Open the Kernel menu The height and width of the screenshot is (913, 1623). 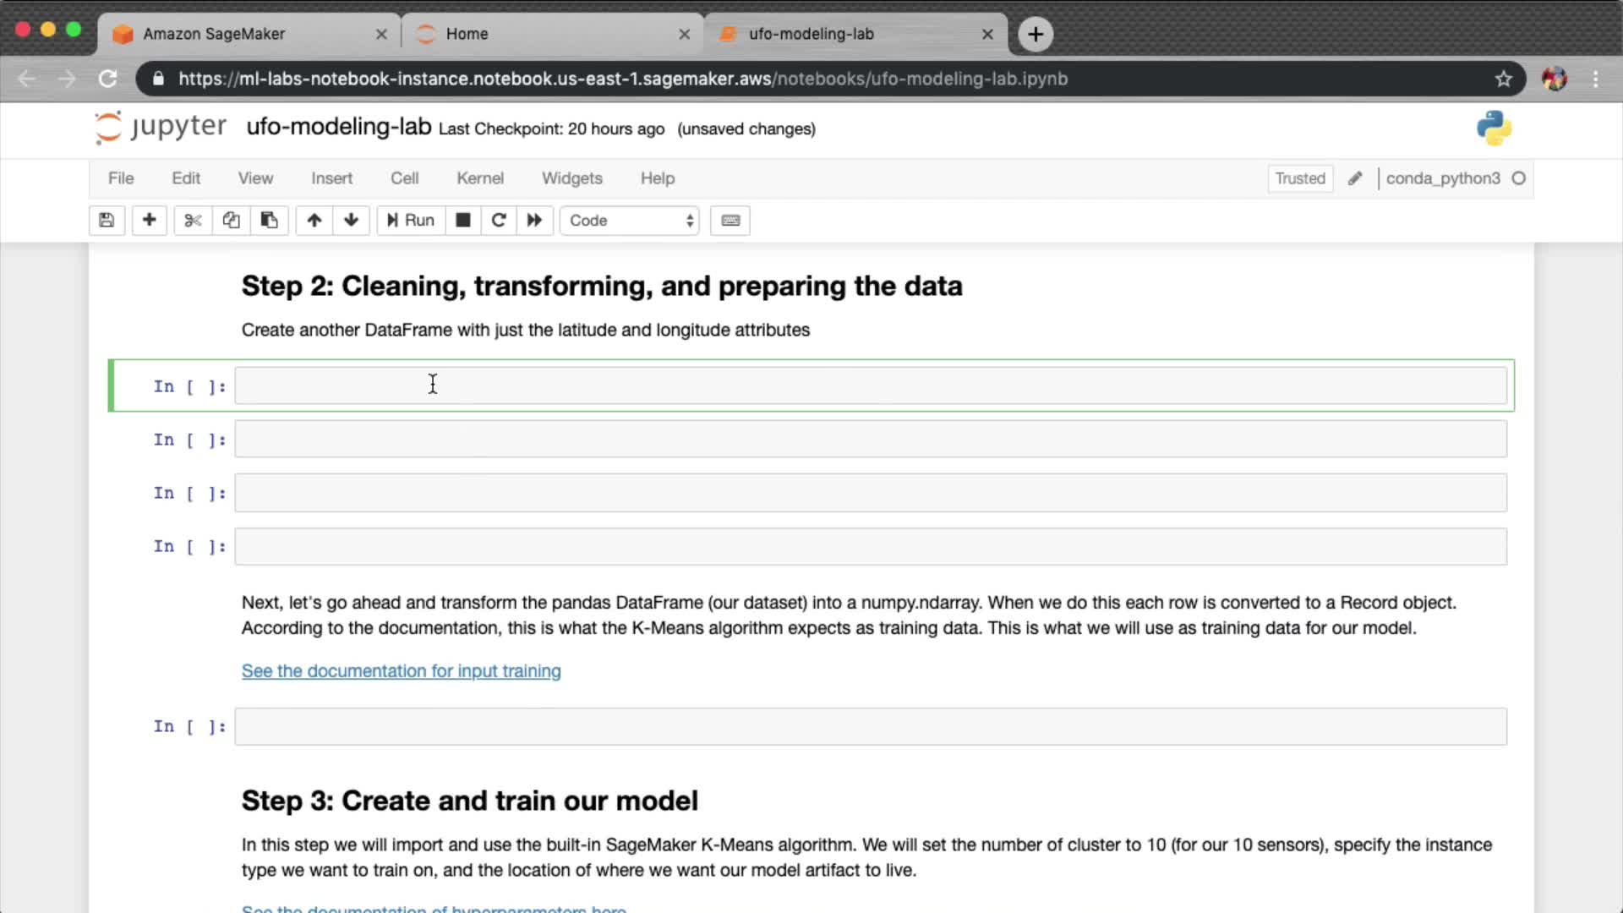(479, 178)
